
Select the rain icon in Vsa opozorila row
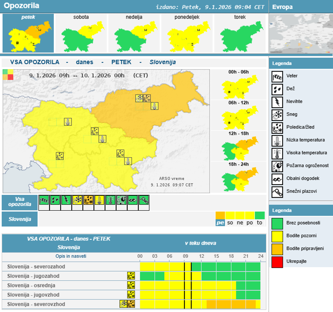pyautogui.click(x=55, y=200)
